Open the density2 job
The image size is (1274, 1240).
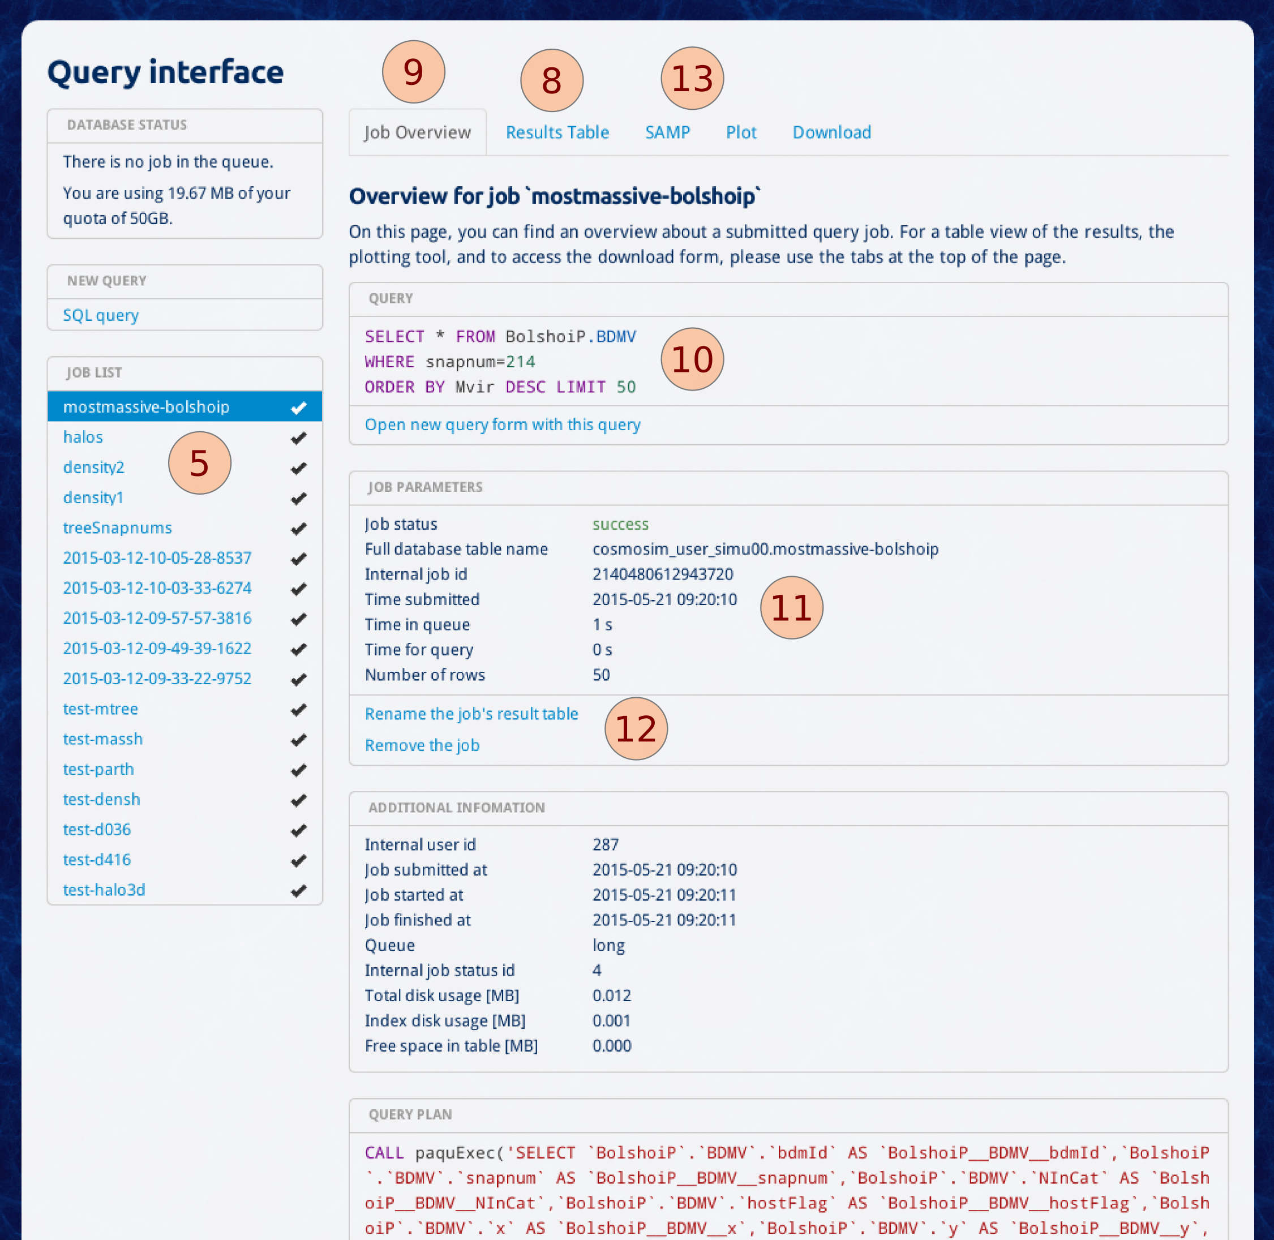click(x=94, y=467)
